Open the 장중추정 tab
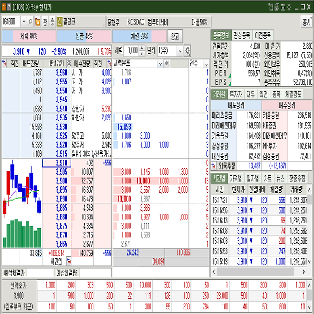The image size is (314, 314). pos(297,179)
